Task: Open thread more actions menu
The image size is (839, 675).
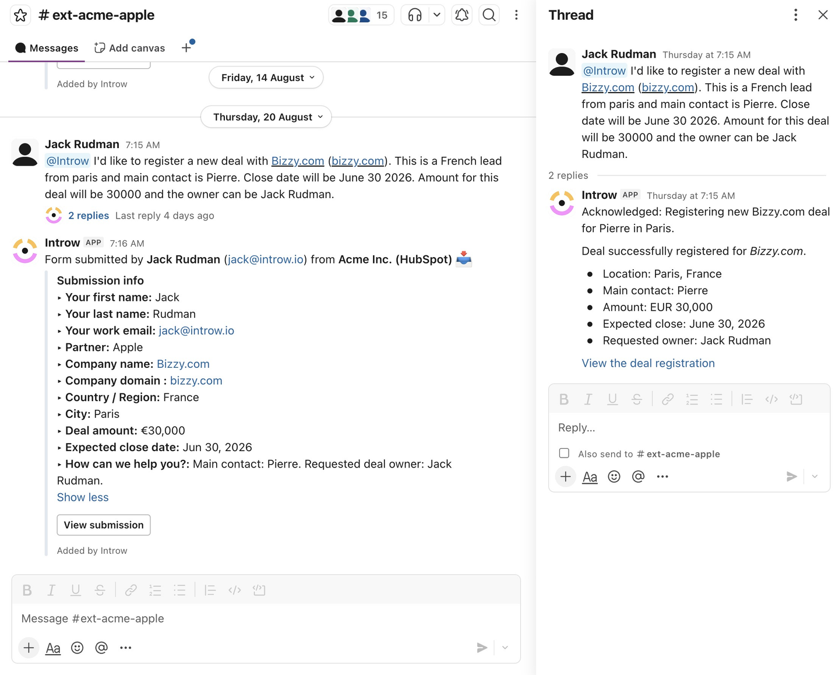Action: [796, 15]
